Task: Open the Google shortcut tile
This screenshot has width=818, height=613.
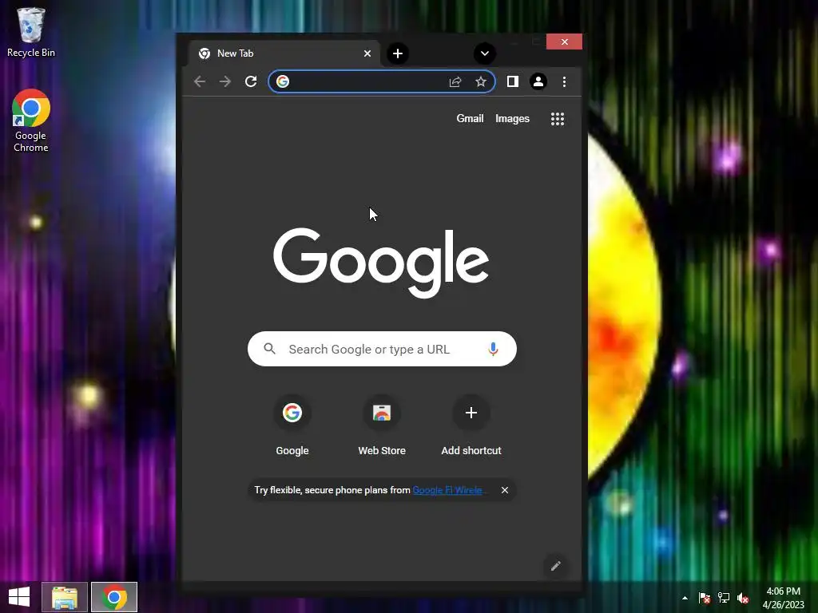Action: (292, 426)
